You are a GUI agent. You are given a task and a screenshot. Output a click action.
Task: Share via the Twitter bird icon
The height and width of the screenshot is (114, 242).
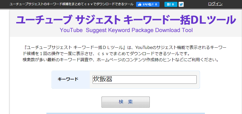pos(181,4)
